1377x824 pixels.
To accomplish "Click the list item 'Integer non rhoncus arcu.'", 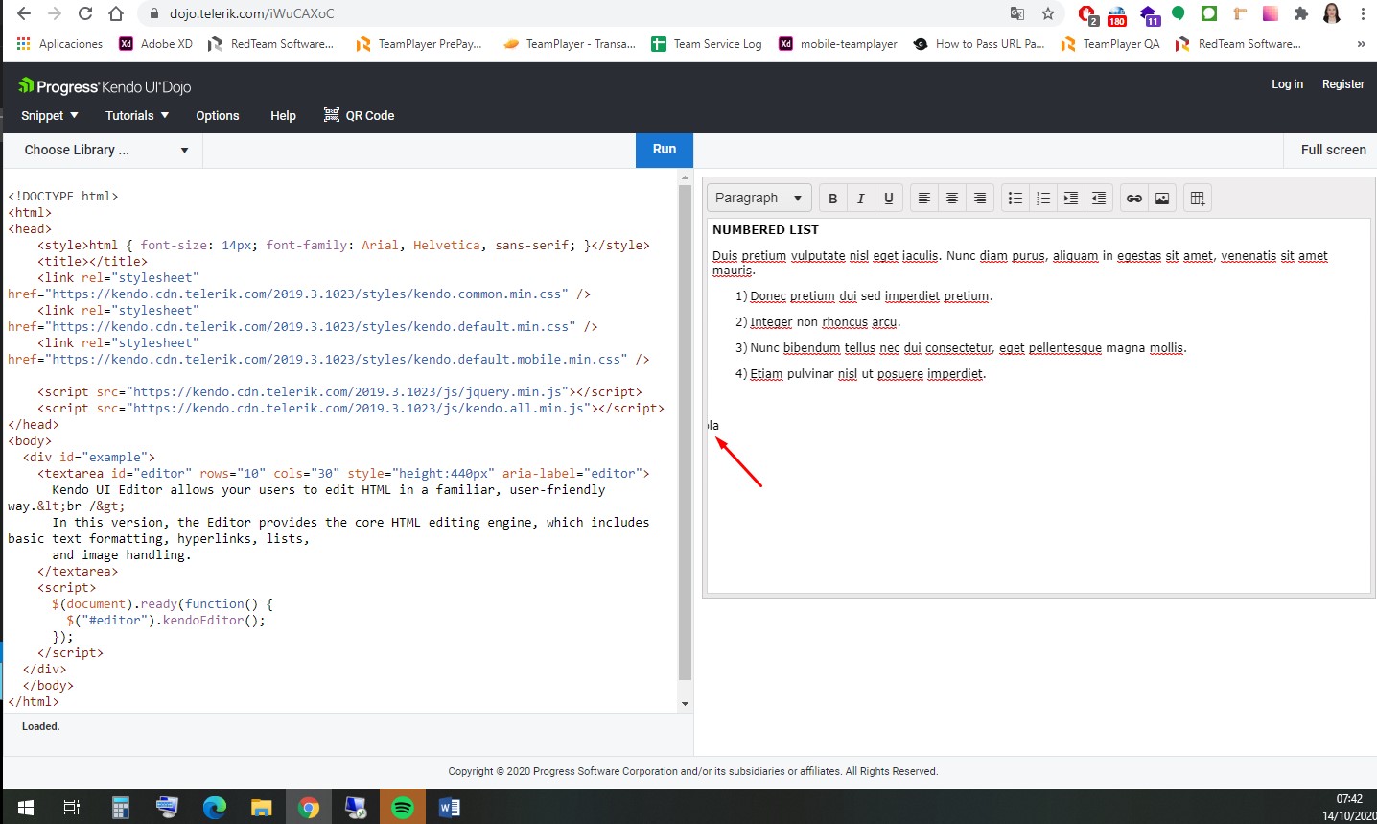I will click(826, 322).
